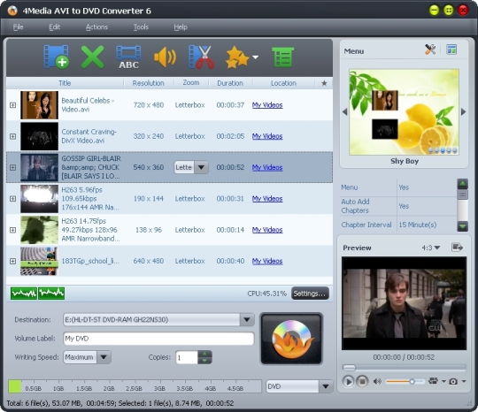Open My Videos link for Beautiful Celebs

(267, 105)
